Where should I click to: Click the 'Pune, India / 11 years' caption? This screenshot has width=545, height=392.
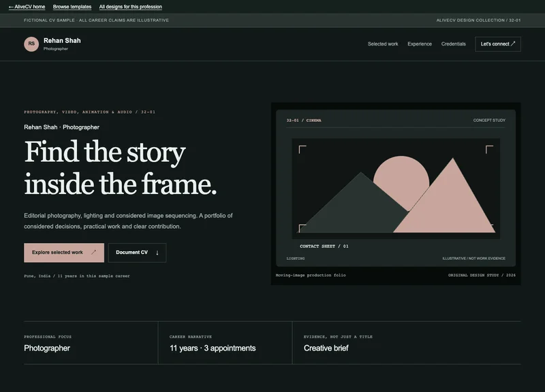[77, 276]
